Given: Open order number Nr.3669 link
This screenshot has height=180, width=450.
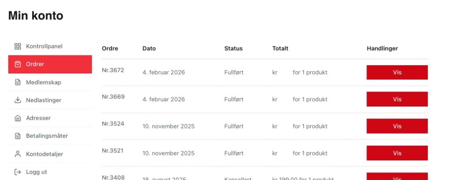Looking at the screenshot, I should tap(113, 97).
